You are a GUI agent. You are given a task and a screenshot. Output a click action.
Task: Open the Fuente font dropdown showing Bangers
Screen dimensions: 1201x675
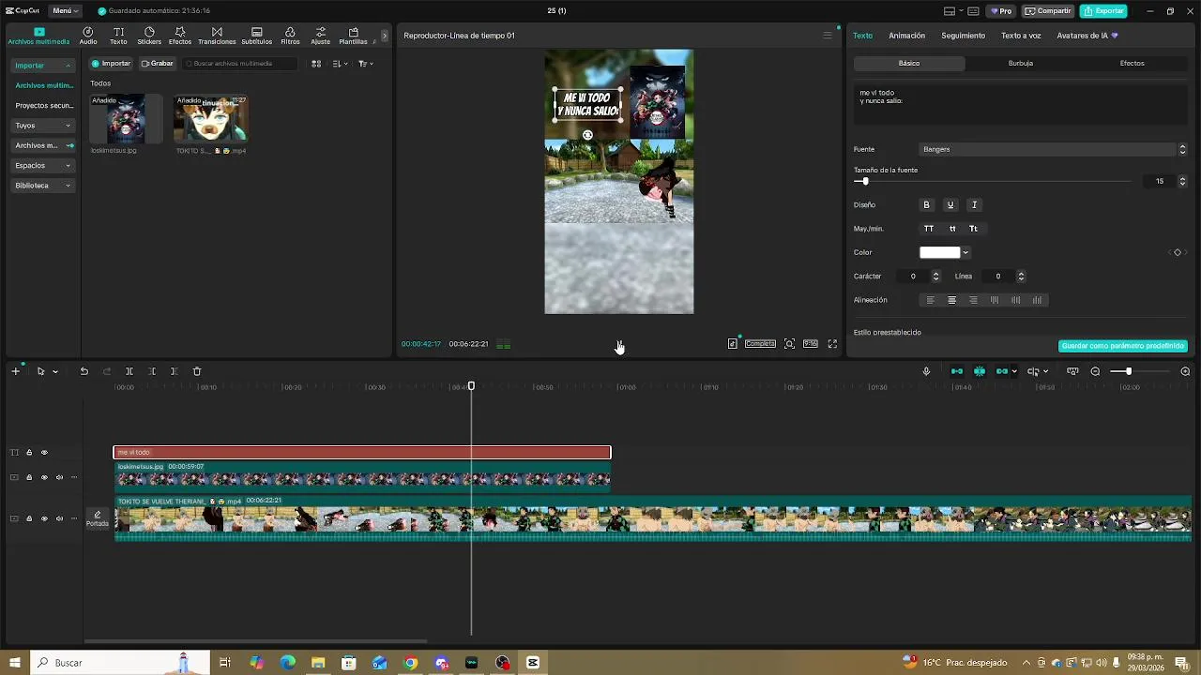[x=1053, y=149]
